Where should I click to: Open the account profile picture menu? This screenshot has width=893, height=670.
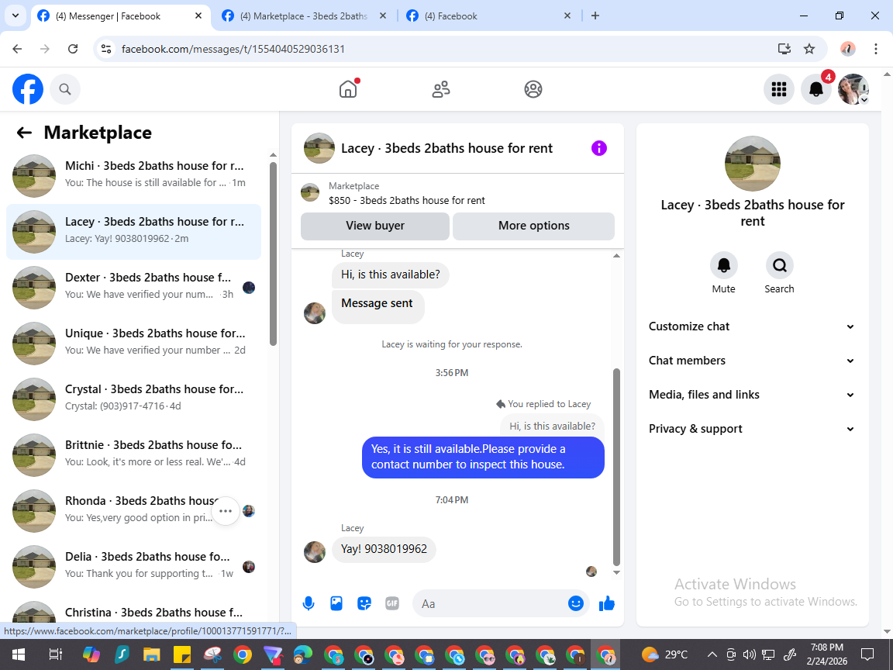pyautogui.click(x=853, y=89)
